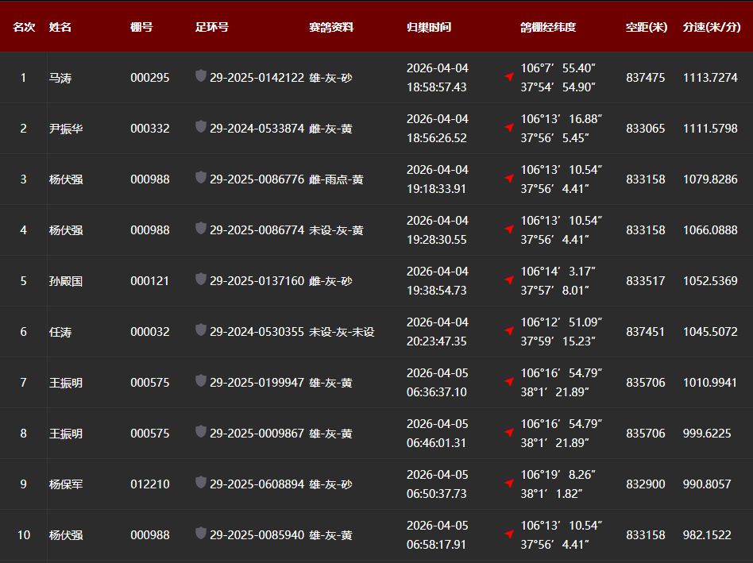
Task: Click the shield icon beside ring 29-2025-0137160
Action: click(201, 279)
